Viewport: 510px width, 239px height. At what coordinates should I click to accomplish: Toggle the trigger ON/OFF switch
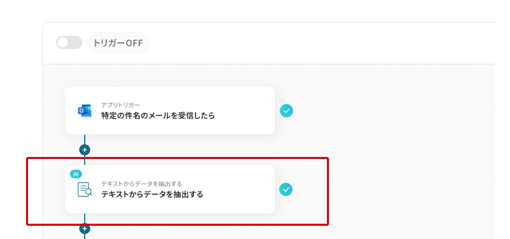pos(69,43)
